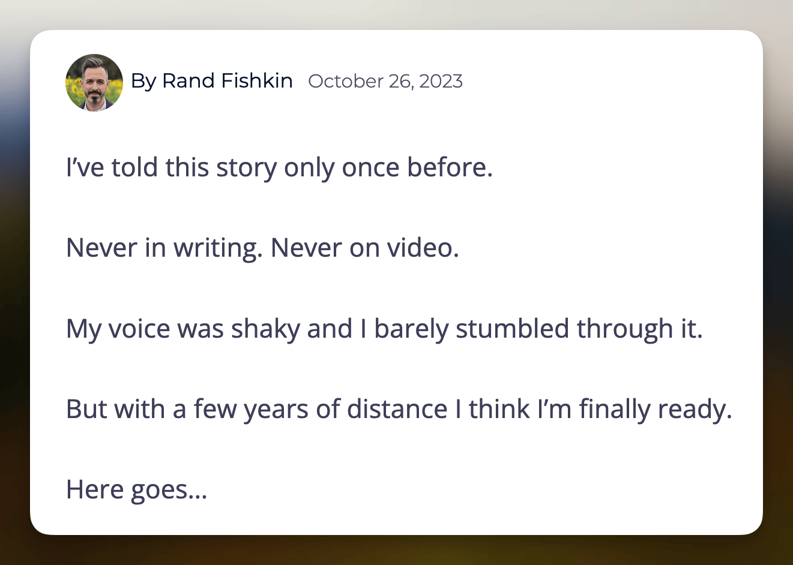Click the word "By" before the author name
The width and height of the screenshot is (793, 565).
click(143, 82)
